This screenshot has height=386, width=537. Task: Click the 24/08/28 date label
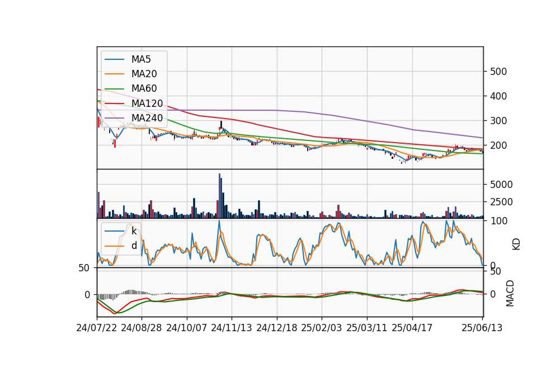click(x=142, y=328)
